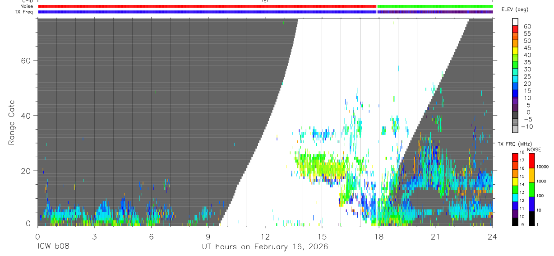Viewport: 554px width, 256px height.
Task: Click the yellow block of the NOISE color bar
Action: point(531,175)
